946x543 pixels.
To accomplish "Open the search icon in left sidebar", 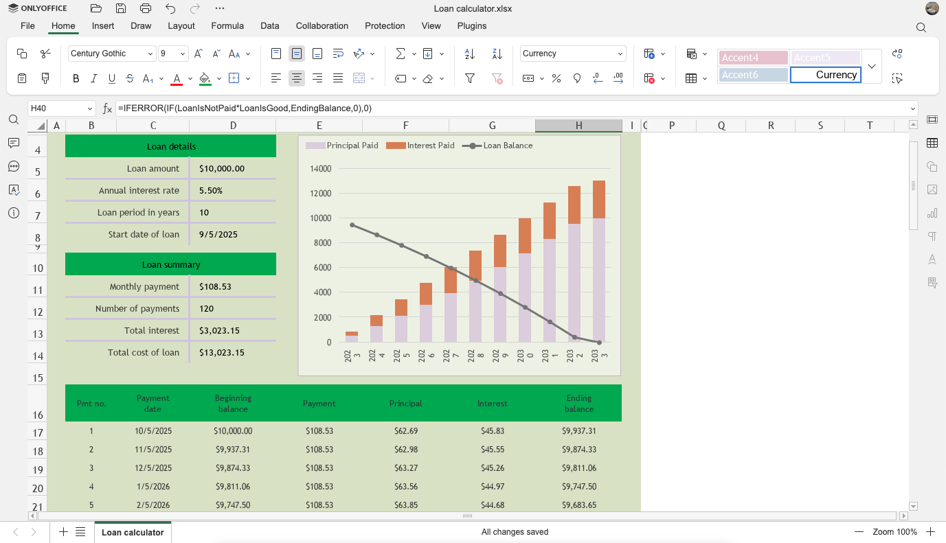I will tap(14, 119).
